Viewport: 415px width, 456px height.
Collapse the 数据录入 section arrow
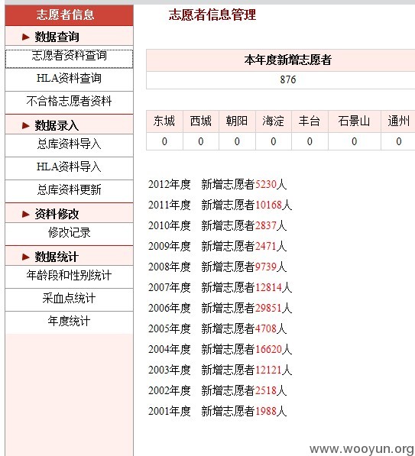click(x=26, y=125)
